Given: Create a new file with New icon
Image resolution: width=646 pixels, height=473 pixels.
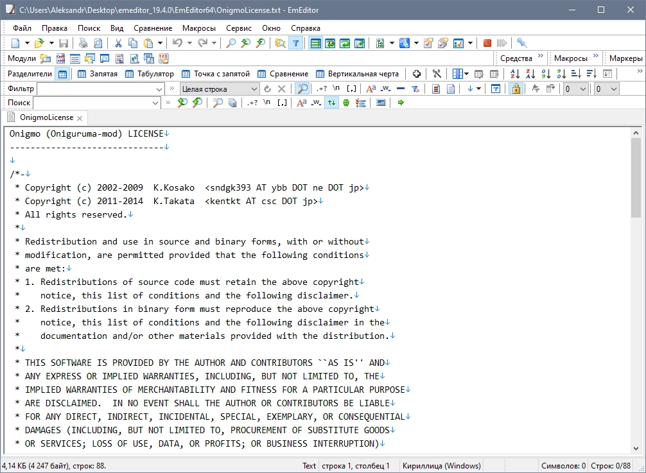Looking at the screenshot, I should click(x=15, y=43).
